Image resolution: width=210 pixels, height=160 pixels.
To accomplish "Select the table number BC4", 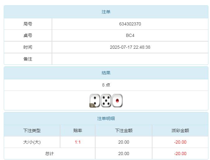I will click(x=130, y=35).
